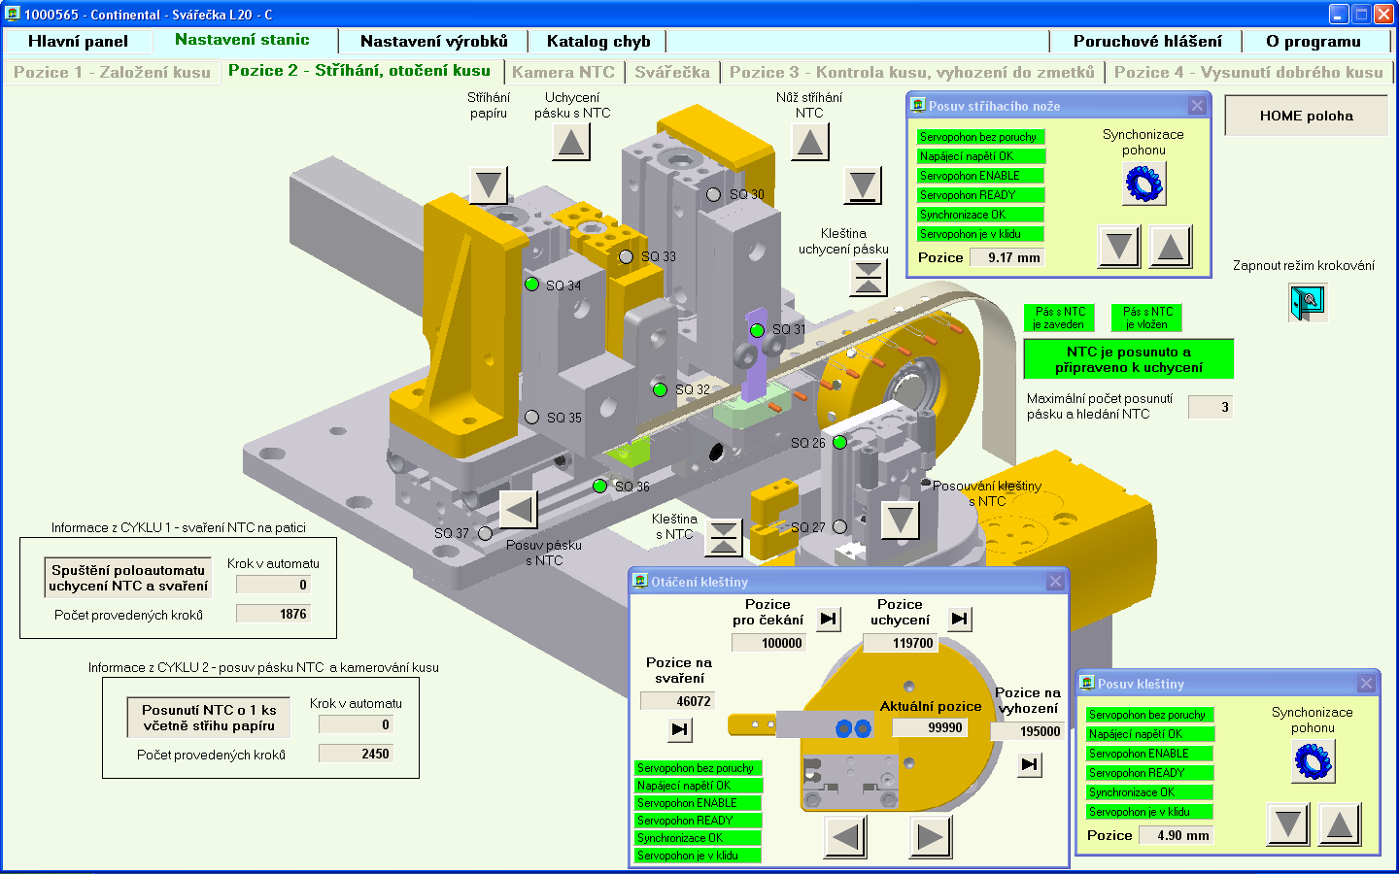Click the synchronization gear in Posuv stříhacího nože
The width and height of the screenshot is (1399, 874).
point(1143,183)
